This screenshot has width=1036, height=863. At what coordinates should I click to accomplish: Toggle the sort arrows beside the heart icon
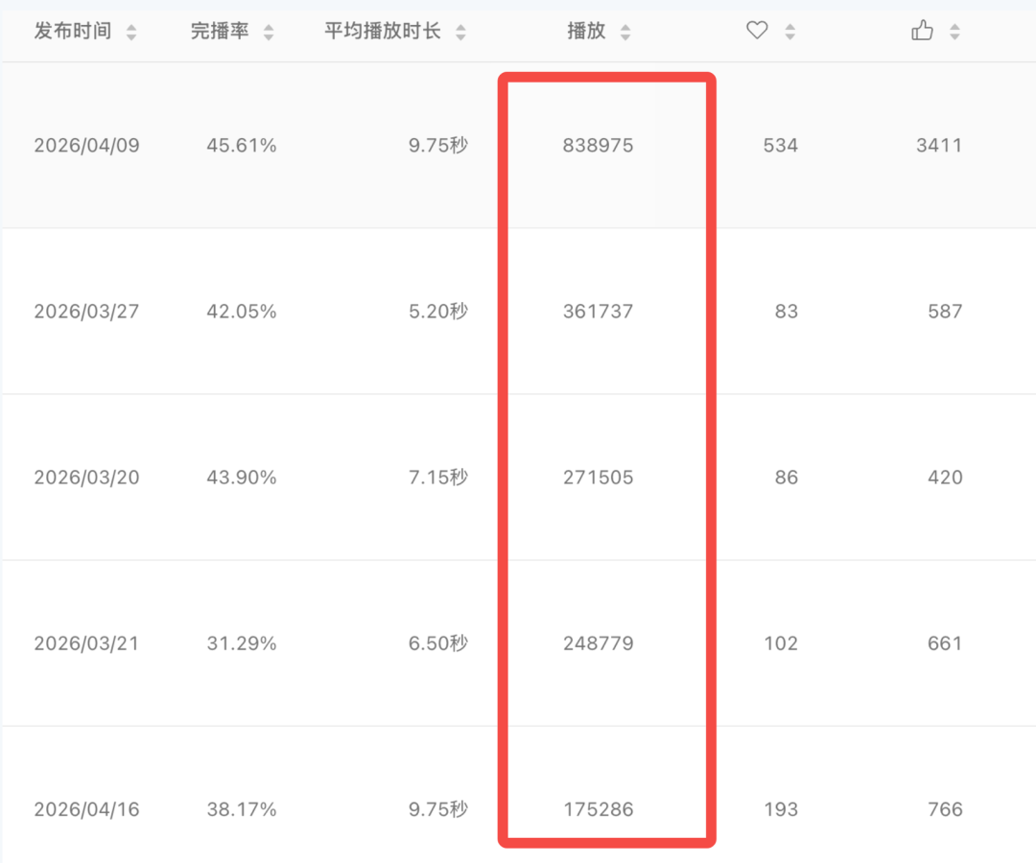click(x=789, y=32)
